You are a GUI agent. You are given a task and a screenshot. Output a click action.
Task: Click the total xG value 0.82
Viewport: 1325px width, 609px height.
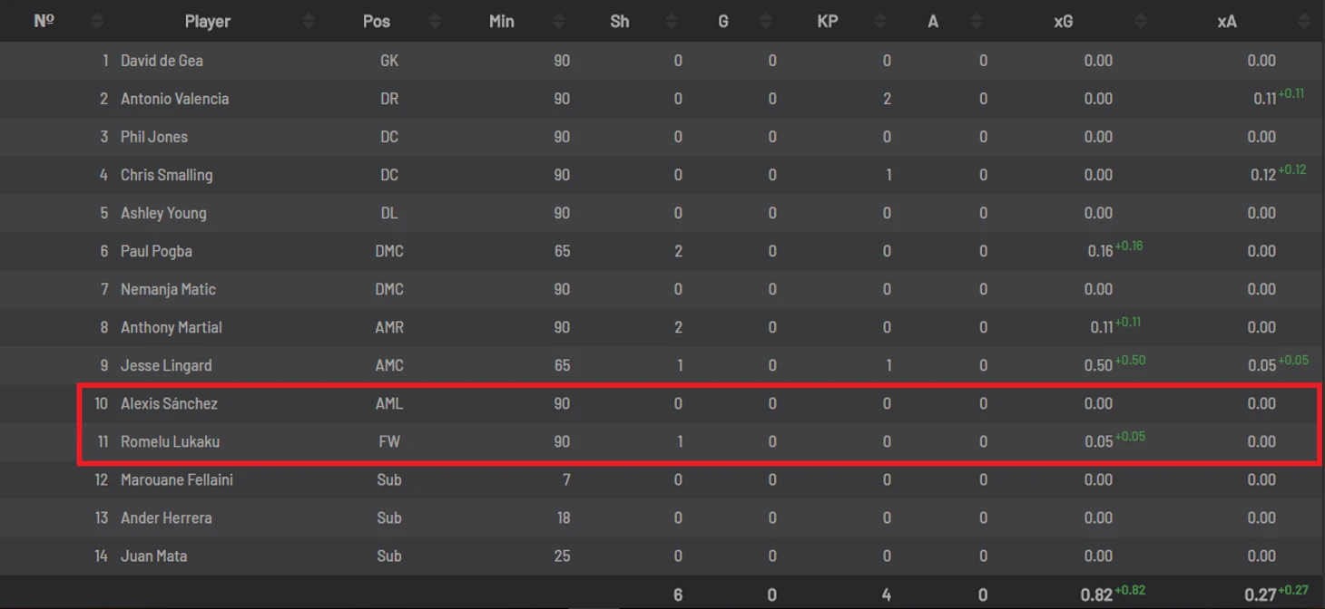pos(1096,594)
